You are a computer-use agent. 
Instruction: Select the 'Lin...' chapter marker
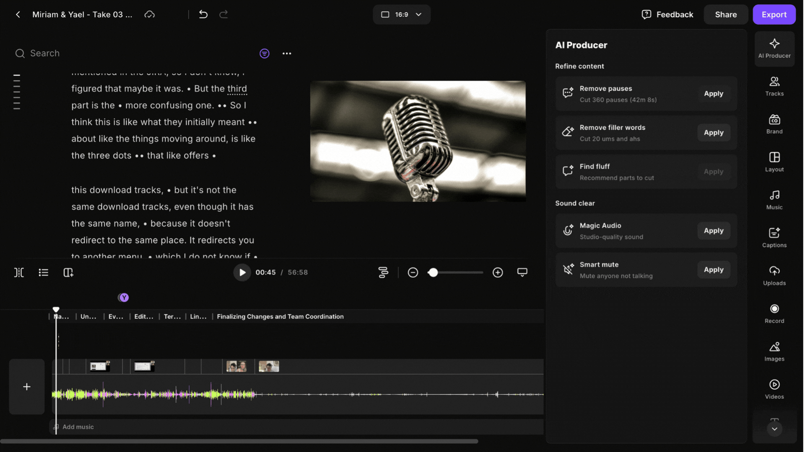(198, 317)
